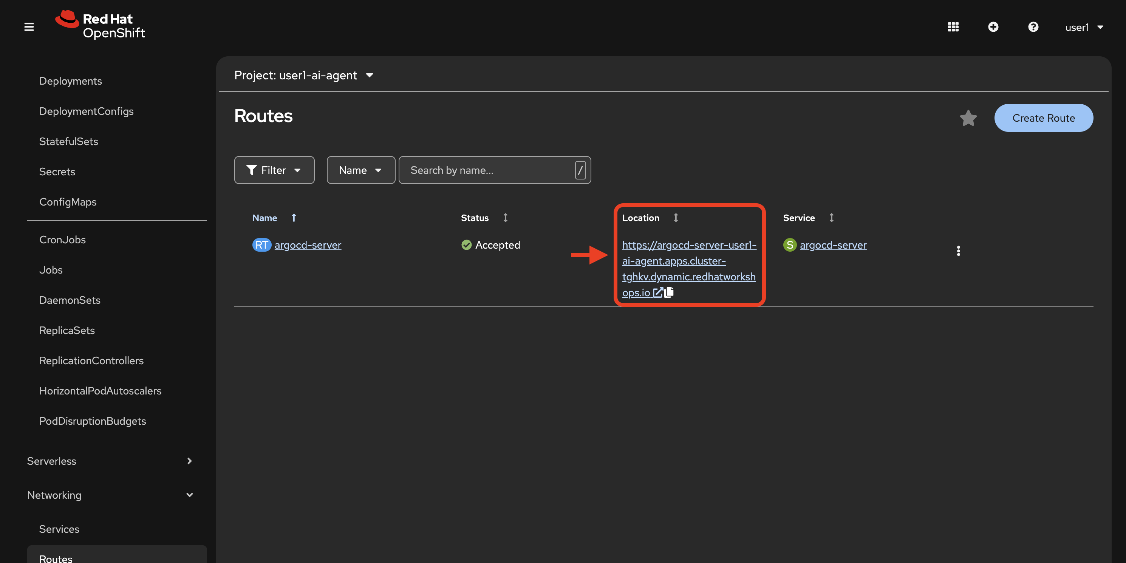Open Deployments in the sidebar

coord(70,81)
